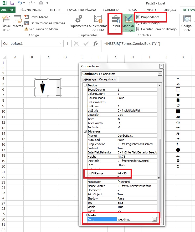This screenshot has height=232, width=195.
Task: Click the Gravar Macro icon
Action: pos(27,17)
